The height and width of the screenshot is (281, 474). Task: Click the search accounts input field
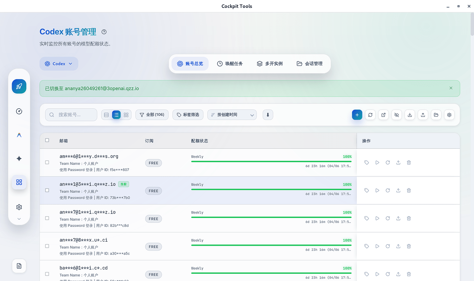tap(71, 115)
